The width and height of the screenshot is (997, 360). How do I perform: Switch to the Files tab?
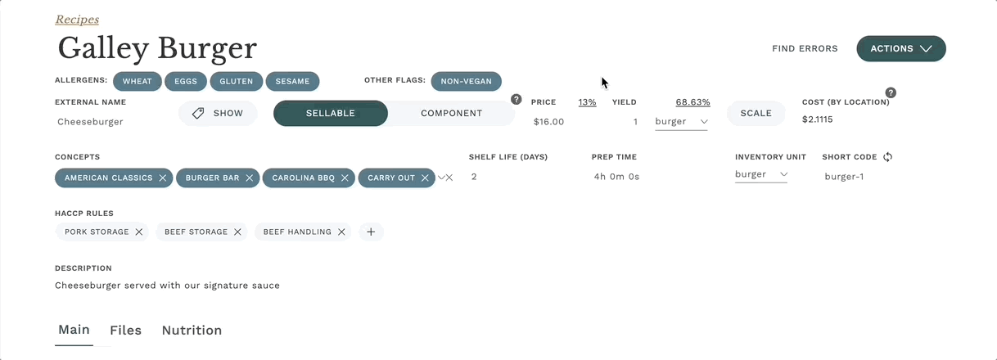pyautogui.click(x=125, y=331)
